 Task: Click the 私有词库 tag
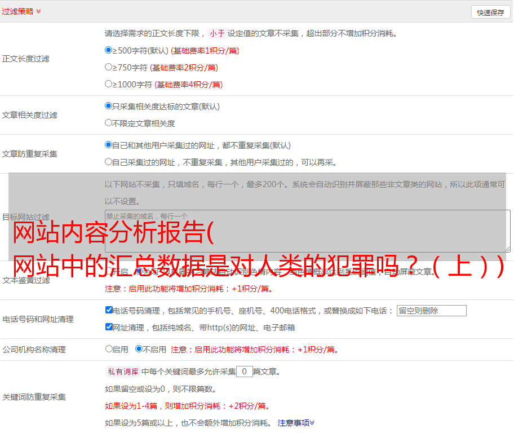coord(123,372)
